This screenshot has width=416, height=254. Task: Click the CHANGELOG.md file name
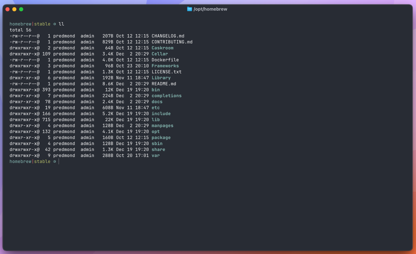[168, 36]
